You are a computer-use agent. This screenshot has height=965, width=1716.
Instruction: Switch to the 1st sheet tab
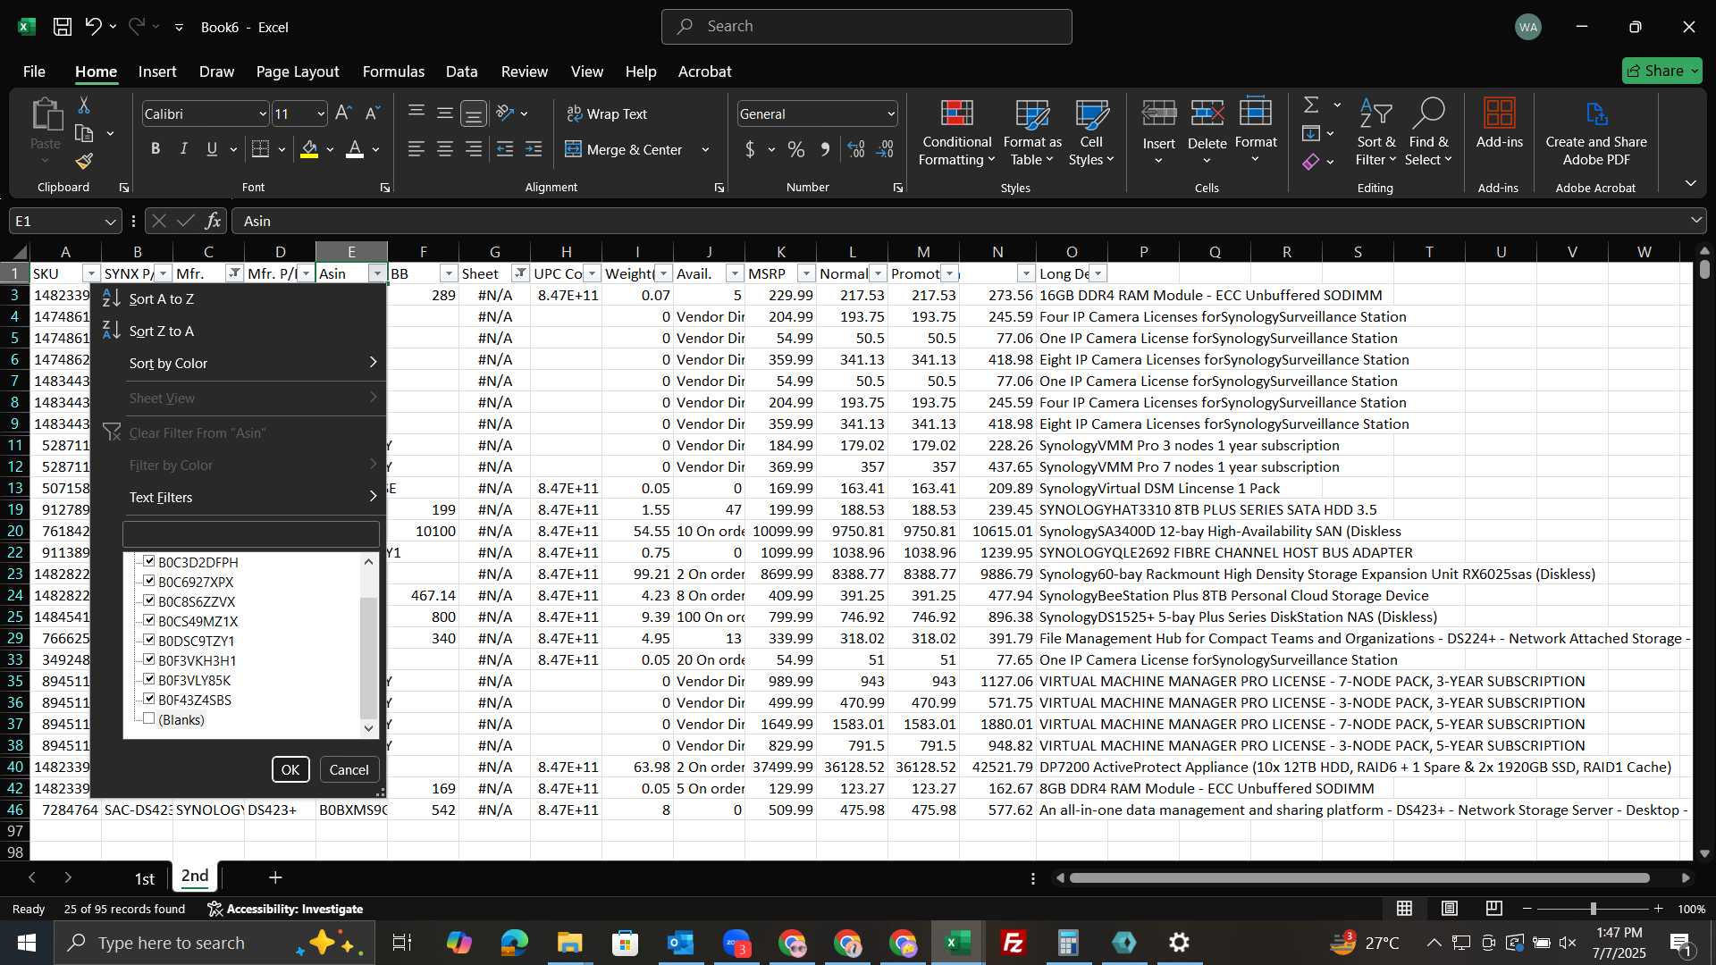pyautogui.click(x=145, y=878)
